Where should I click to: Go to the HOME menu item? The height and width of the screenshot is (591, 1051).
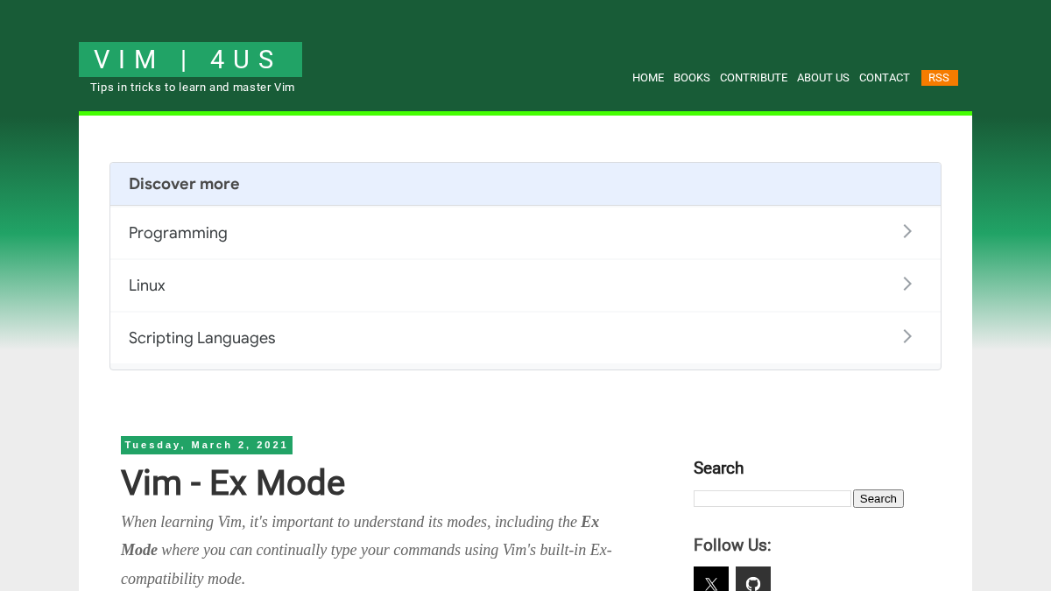648,78
